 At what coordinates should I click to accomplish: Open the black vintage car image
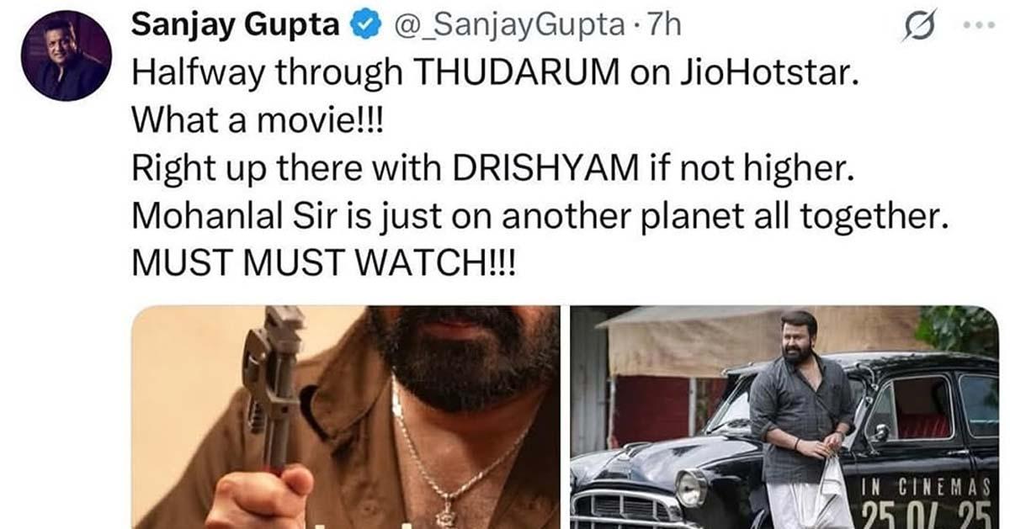[x=784, y=417]
